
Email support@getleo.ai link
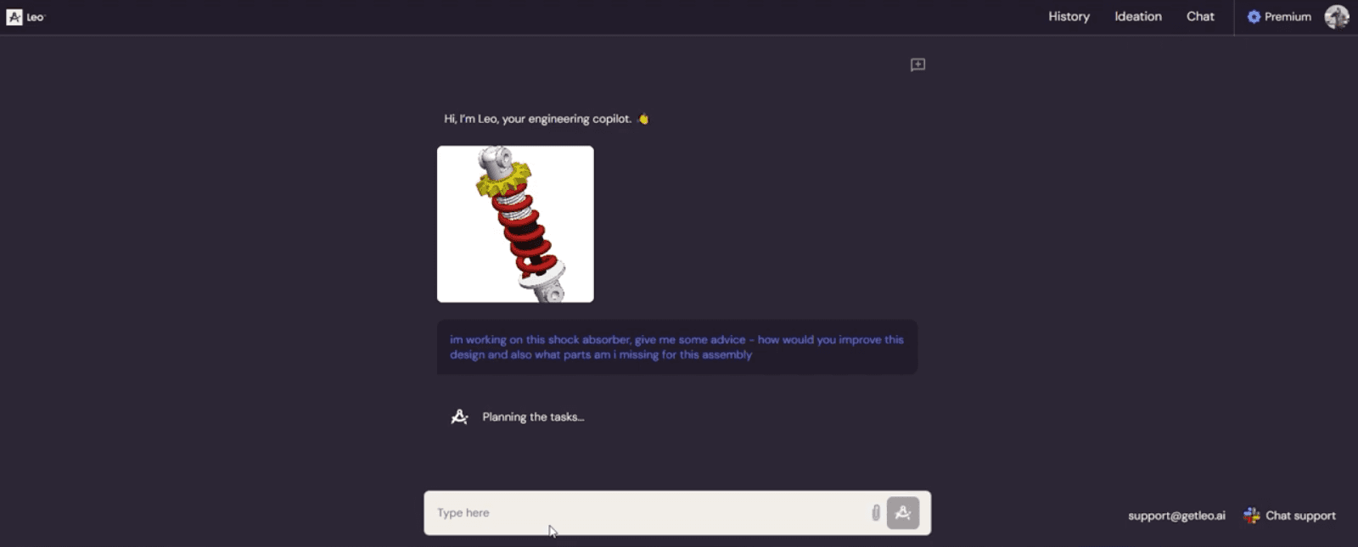point(1176,516)
